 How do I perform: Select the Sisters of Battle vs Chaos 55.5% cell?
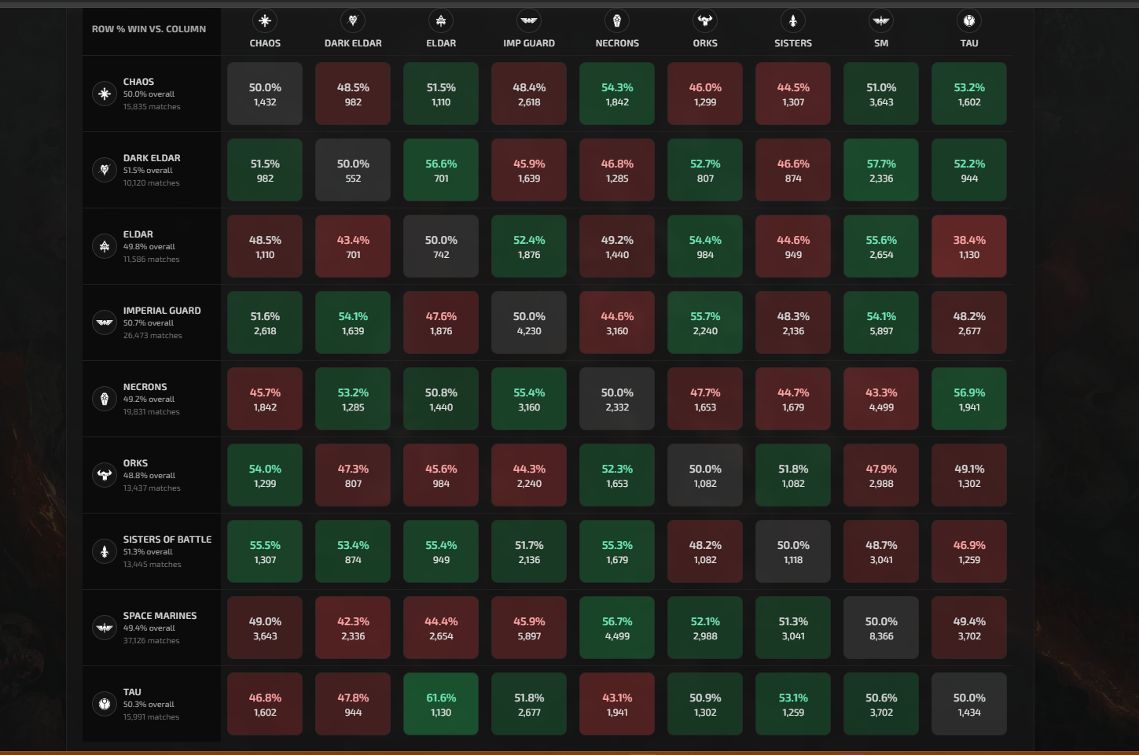(x=265, y=551)
